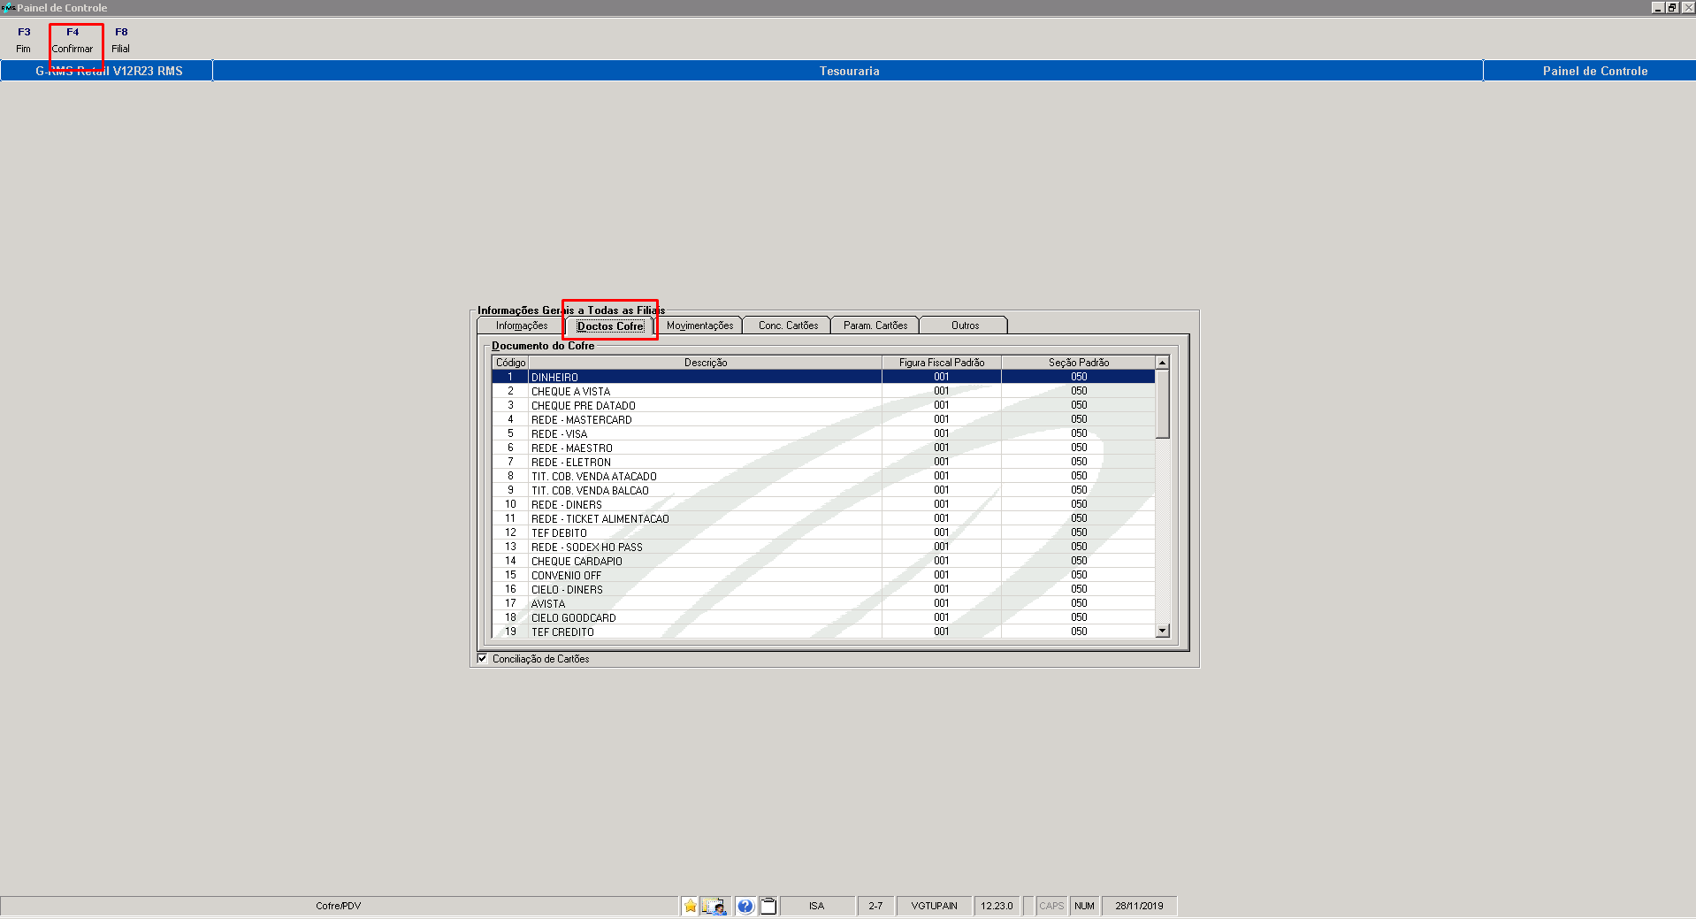Select the CHEQUE CARDAPIO row
Screen dimensions: 1696x919
click(x=823, y=561)
